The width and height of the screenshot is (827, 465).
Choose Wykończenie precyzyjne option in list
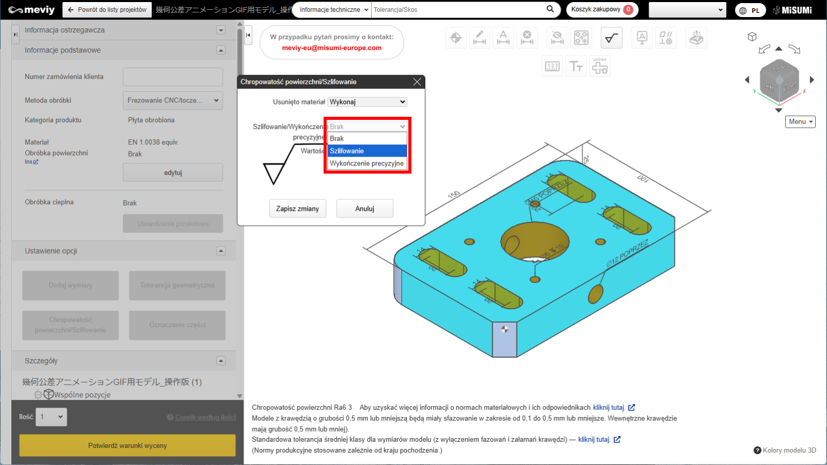(x=367, y=163)
